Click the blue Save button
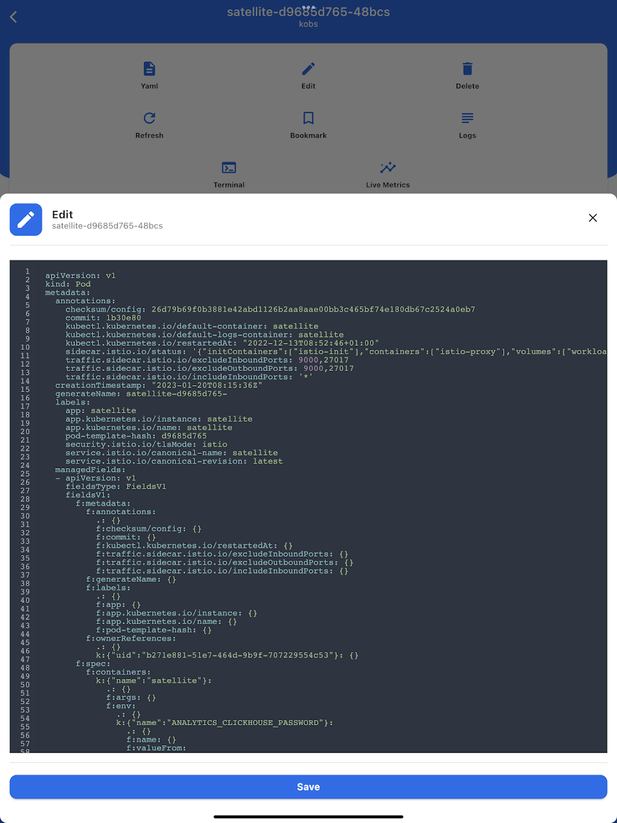617x823 pixels. click(x=308, y=787)
